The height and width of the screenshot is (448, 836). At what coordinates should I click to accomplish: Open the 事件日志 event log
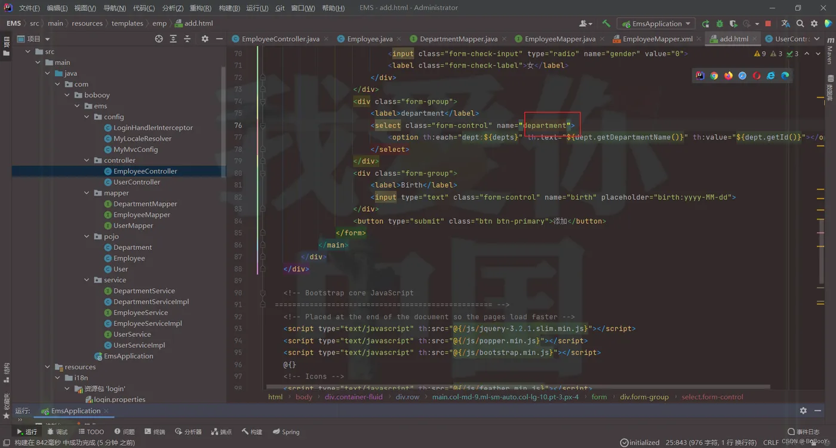pos(804,431)
